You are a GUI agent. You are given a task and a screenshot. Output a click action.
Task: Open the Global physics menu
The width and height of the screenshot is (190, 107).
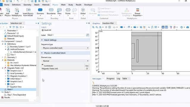click(83, 12)
